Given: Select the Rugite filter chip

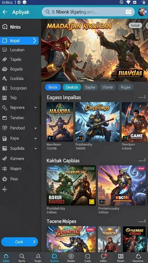Looking at the screenshot, I should click(x=125, y=87).
